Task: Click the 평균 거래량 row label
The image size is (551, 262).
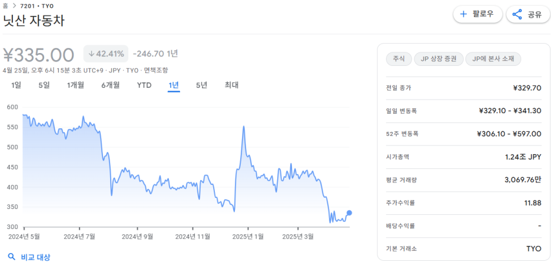Action: [x=401, y=180]
